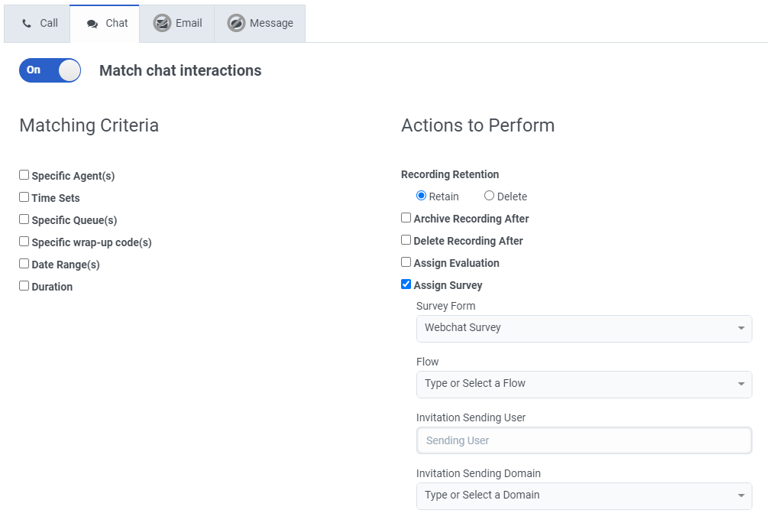Image resolution: width=783 pixels, height=523 pixels.
Task: Tick the Specific Queue(s) checkbox
Action: (24, 219)
